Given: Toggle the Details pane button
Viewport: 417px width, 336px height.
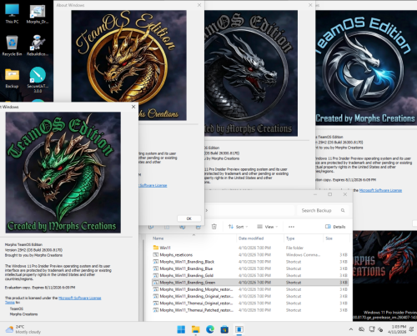Looking at the screenshot, I should pyautogui.click(x=335, y=227).
